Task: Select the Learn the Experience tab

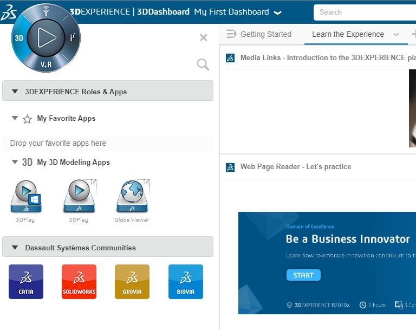Action: pos(348,34)
